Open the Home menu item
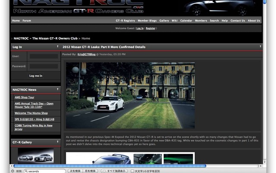 point(16,20)
